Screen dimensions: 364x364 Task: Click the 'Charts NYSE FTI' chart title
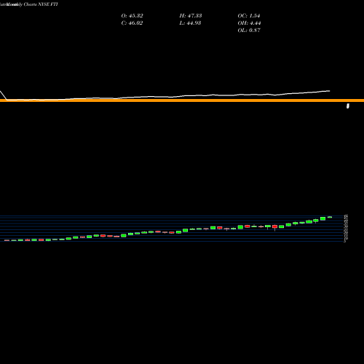pos(41,4)
